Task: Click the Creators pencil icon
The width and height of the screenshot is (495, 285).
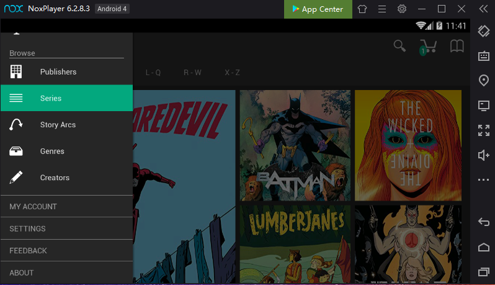Action: tap(16, 177)
